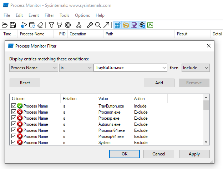223x169 pixels.
Task: Click the Action column header in filter list
Action: coord(150,99)
